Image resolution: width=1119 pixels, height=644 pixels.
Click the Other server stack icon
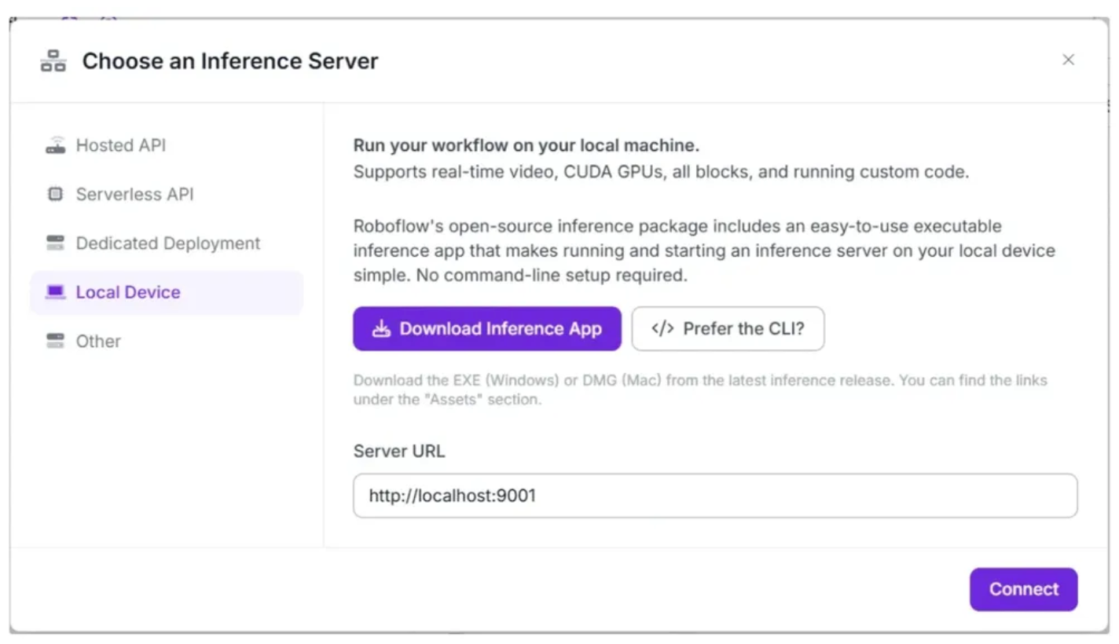pyautogui.click(x=55, y=341)
